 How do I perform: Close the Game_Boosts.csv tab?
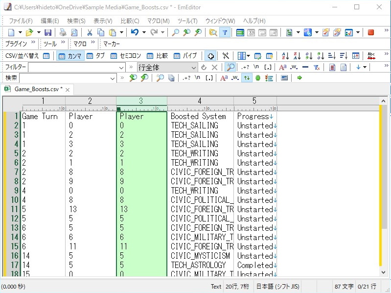68,90
